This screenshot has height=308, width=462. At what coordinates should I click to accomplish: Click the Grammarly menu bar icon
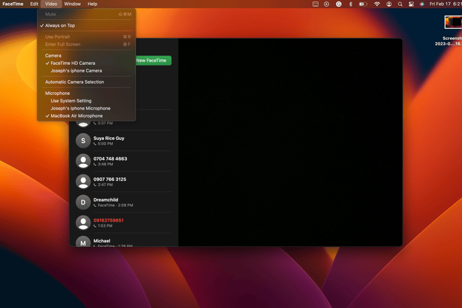coord(339,4)
